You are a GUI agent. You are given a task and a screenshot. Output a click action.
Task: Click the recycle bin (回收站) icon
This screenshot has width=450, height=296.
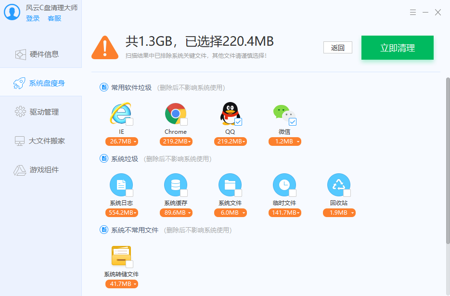(339, 185)
